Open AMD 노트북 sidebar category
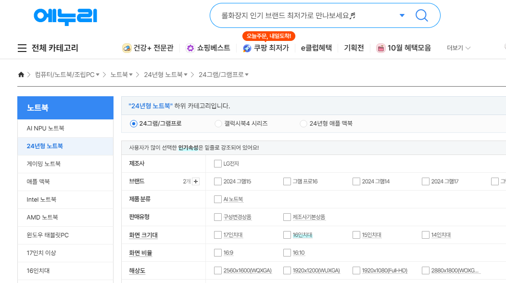The width and height of the screenshot is (506, 283). click(x=65, y=218)
